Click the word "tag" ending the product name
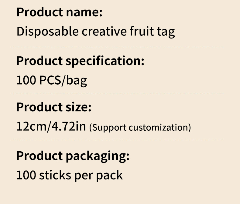The image size is (240, 204). [166, 32]
